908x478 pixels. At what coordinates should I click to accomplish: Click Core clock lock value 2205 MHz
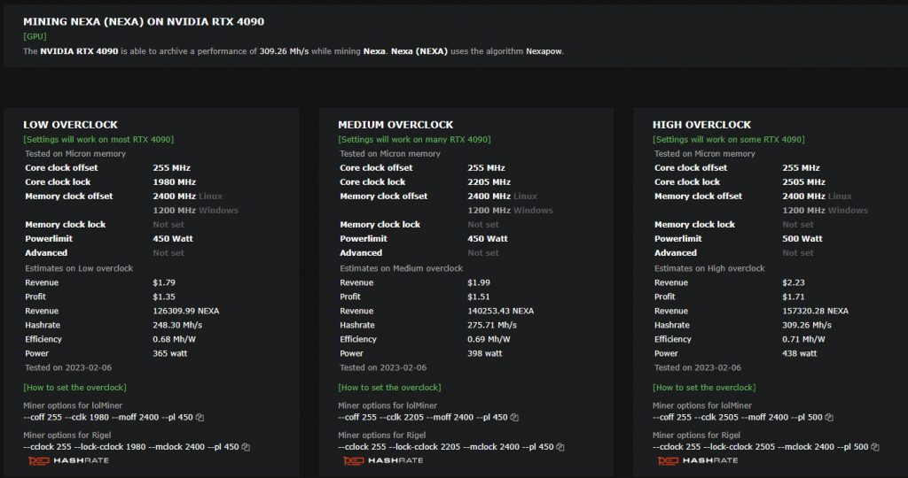pyautogui.click(x=489, y=181)
